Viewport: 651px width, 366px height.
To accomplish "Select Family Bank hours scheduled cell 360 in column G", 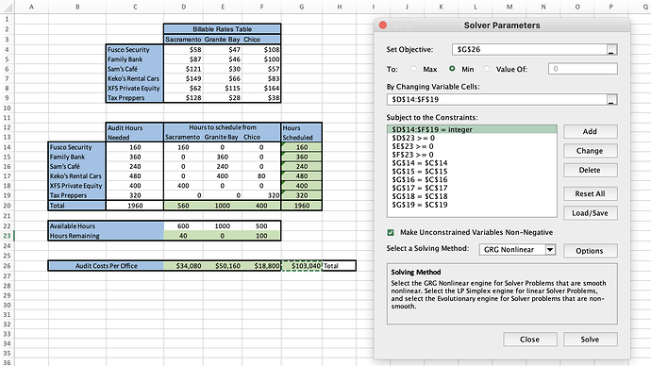I will [302, 157].
